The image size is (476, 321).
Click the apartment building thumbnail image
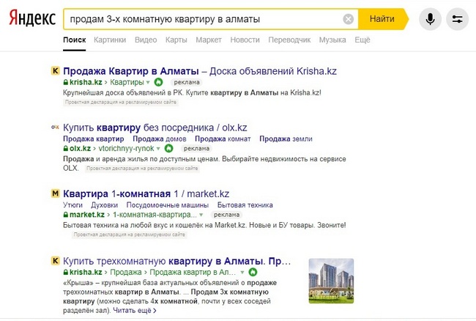331,281
